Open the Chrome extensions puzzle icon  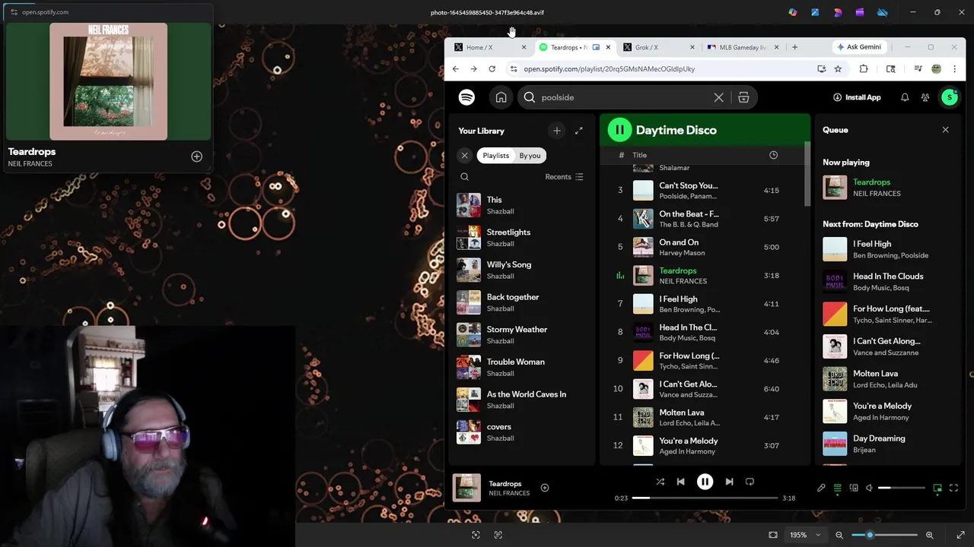[864, 69]
